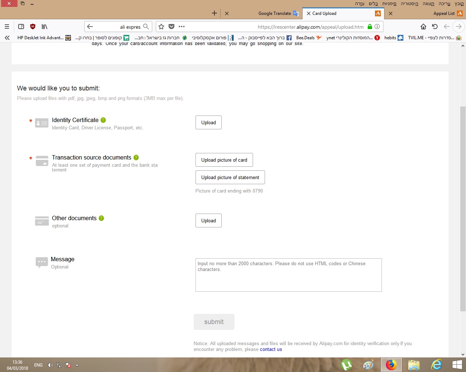The height and width of the screenshot is (372, 466).
Task: Reload the current page
Action: [x=435, y=27]
